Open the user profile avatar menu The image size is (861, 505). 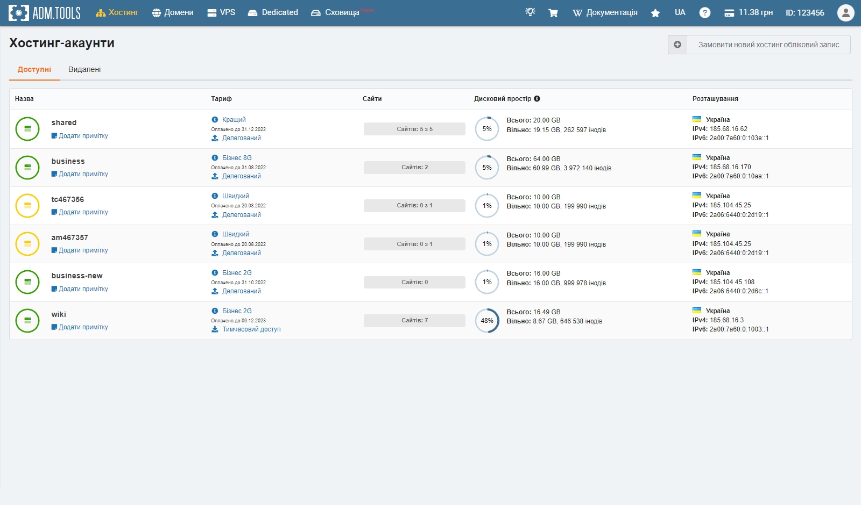pyautogui.click(x=845, y=13)
